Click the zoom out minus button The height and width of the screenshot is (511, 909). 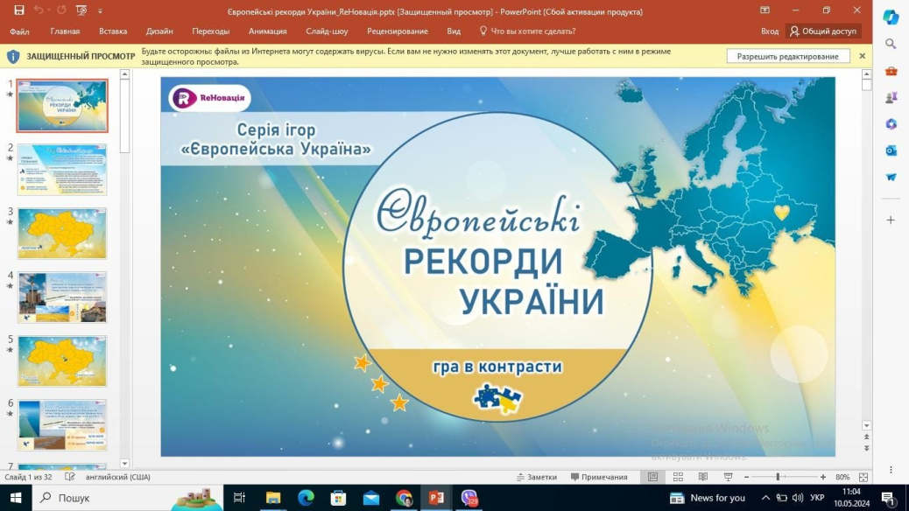click(746, 477)
